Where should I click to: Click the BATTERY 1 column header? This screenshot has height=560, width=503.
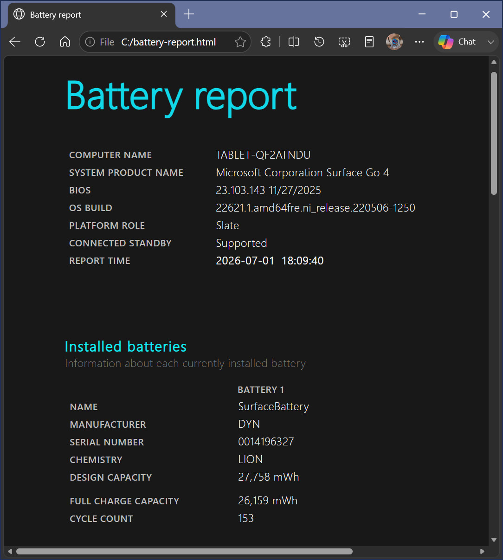(261, 390)
